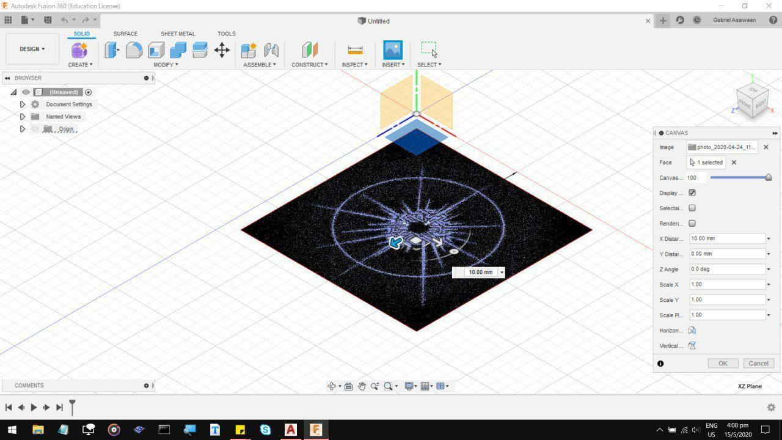Choose the Offset Face modify tool
782x440 pixels.
coord(200,50)
